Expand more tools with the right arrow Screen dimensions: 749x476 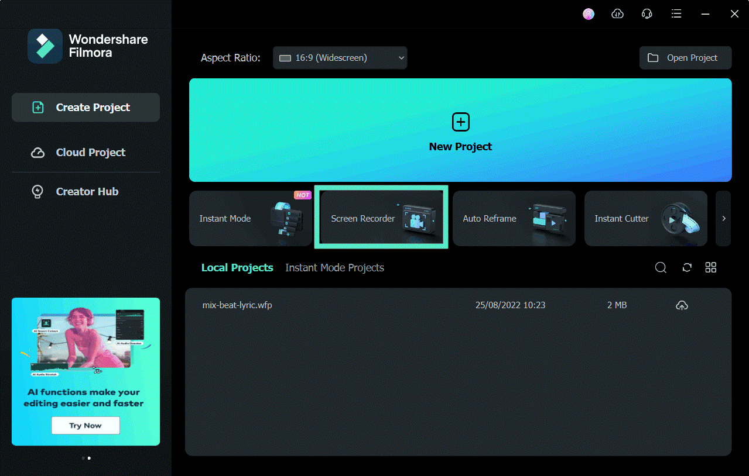724,218
